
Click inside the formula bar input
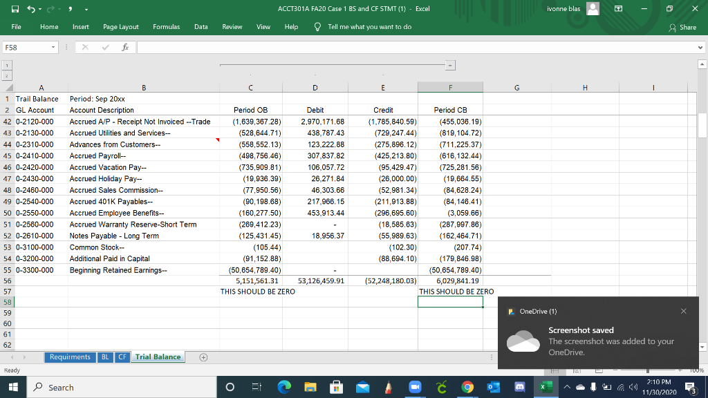coord(416,48)
